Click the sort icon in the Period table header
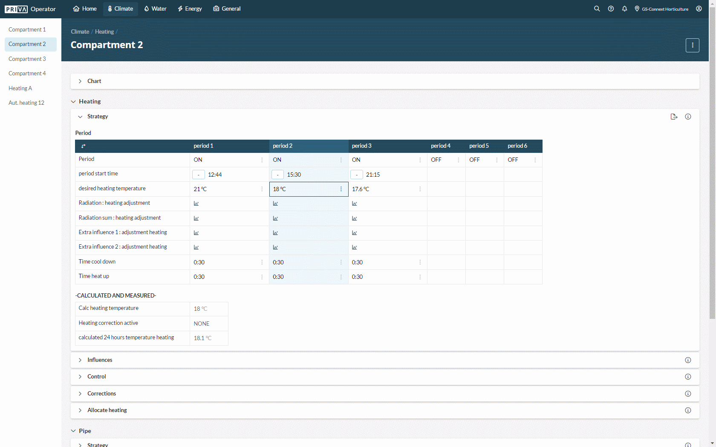This screenshot has height=447, width=716. (x=84, y=146)
